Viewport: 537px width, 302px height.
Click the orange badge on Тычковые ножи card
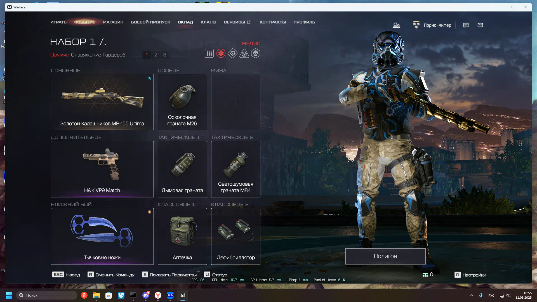[x=150, y=212]
